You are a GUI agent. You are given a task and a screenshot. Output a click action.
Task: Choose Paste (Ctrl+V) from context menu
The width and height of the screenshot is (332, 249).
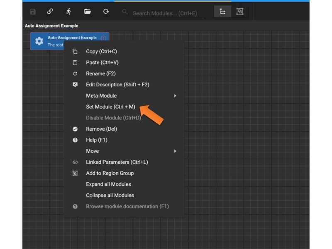[124, 63]
